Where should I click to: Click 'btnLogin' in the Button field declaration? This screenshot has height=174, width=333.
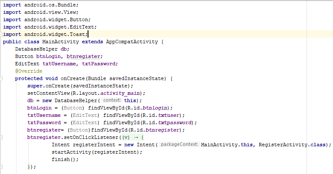tap(49, 56)
